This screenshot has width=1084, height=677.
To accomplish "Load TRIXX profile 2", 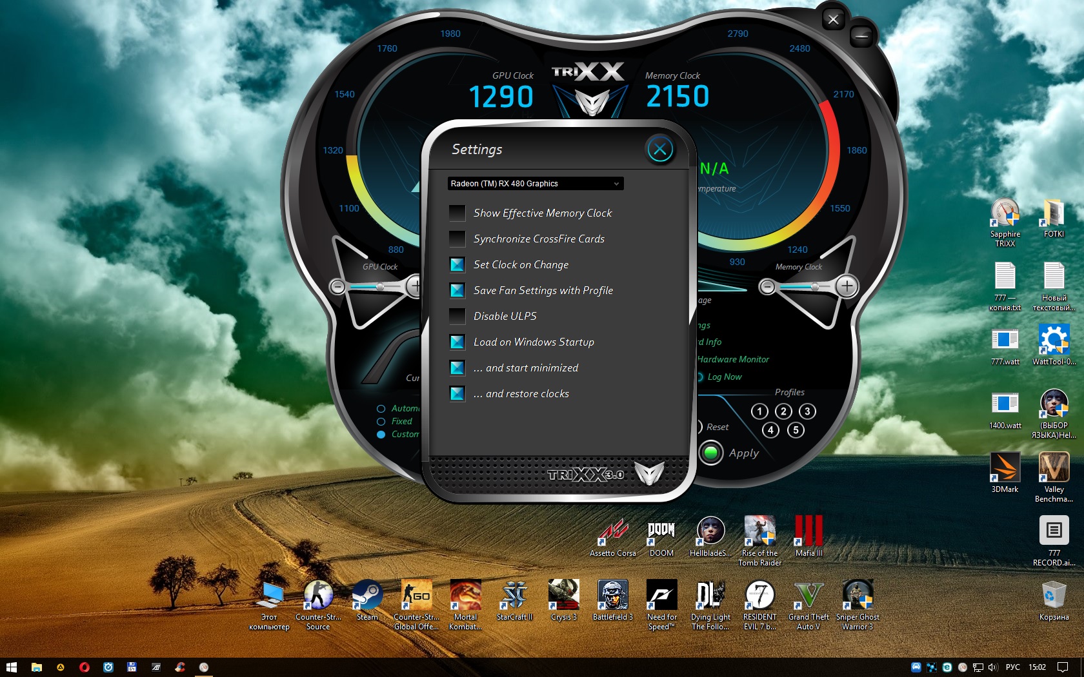I will [783, 411].
